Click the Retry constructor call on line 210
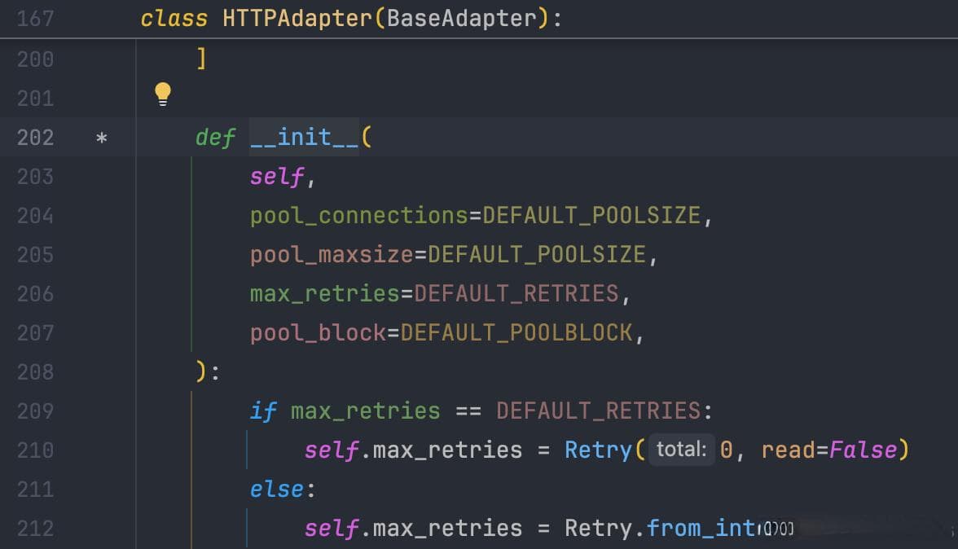Image resolution: width=958 pixels, height=549 pixels. 598,450
